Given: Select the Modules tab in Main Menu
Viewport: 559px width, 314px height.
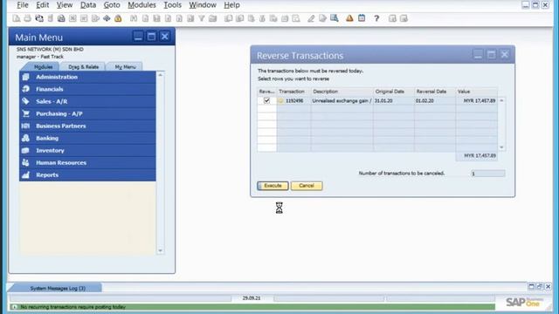Looking at the screenshot, I should click(x=43, y=67).
